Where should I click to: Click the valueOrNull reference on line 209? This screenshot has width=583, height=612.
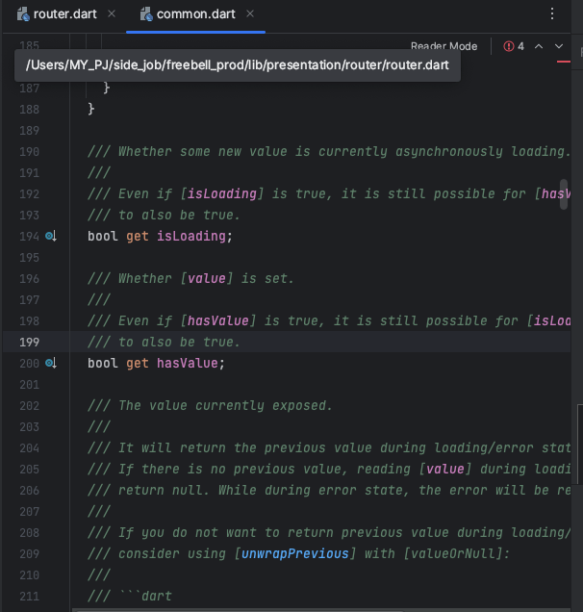(453, 553)
